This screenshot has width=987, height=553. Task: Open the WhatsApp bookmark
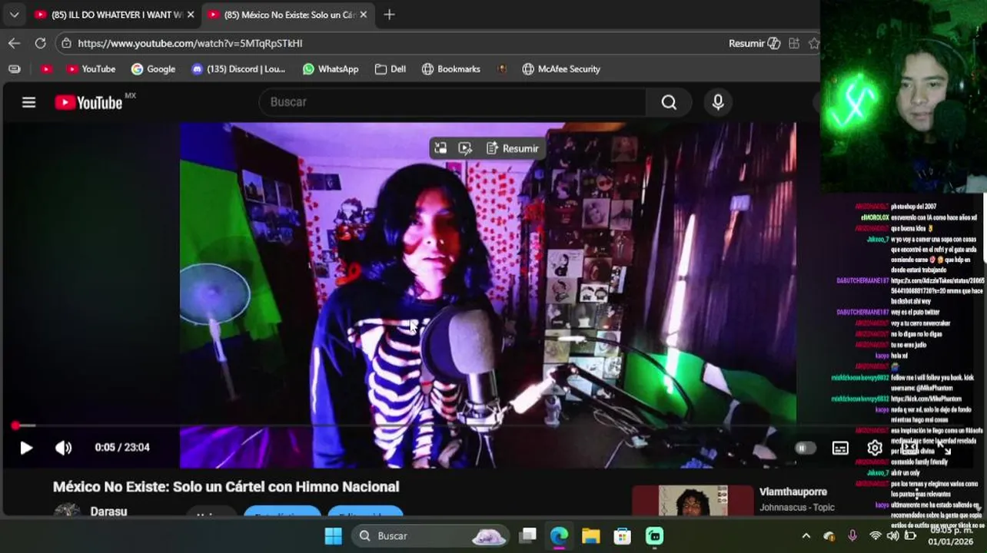[331, 69]
